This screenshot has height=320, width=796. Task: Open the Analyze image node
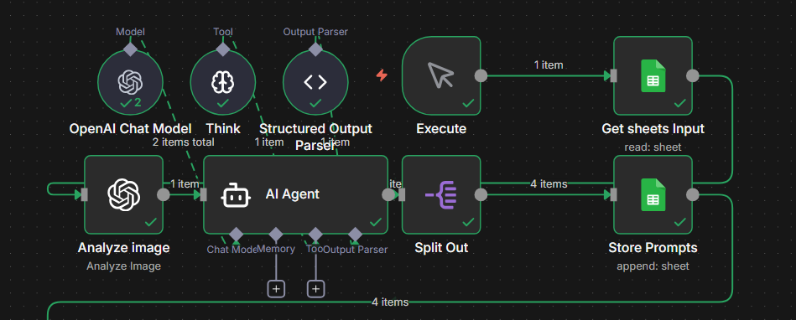[x=123, y=194]
